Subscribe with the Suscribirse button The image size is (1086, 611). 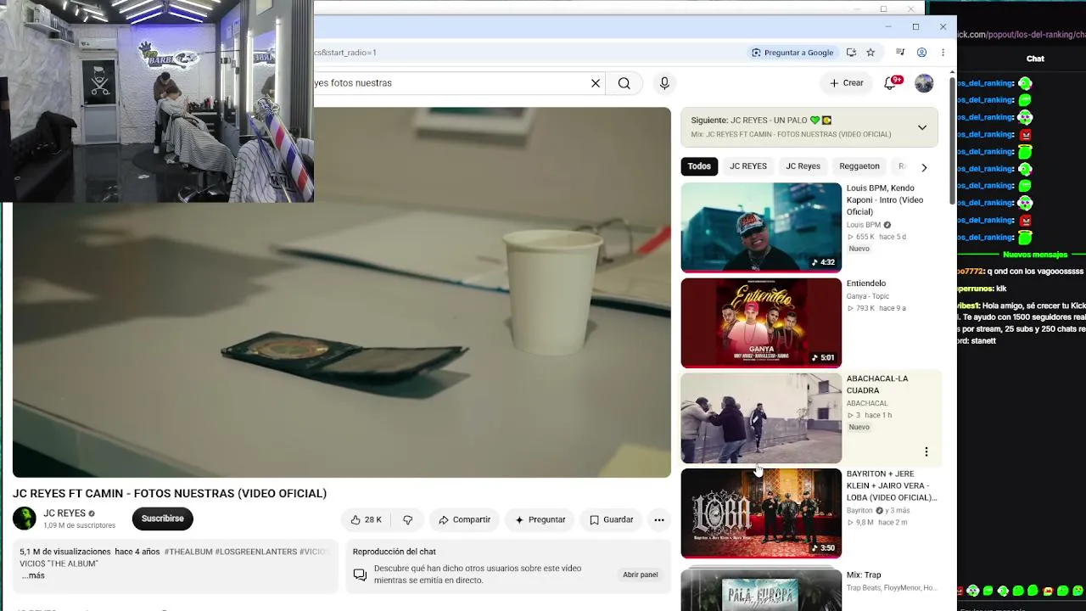coord(162,519)
